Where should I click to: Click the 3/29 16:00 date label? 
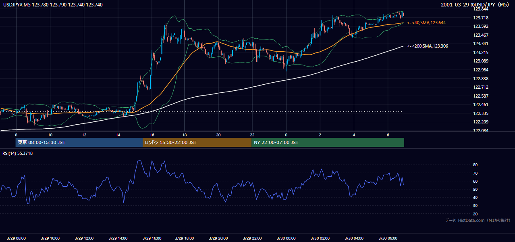click(x=152, y=238)
